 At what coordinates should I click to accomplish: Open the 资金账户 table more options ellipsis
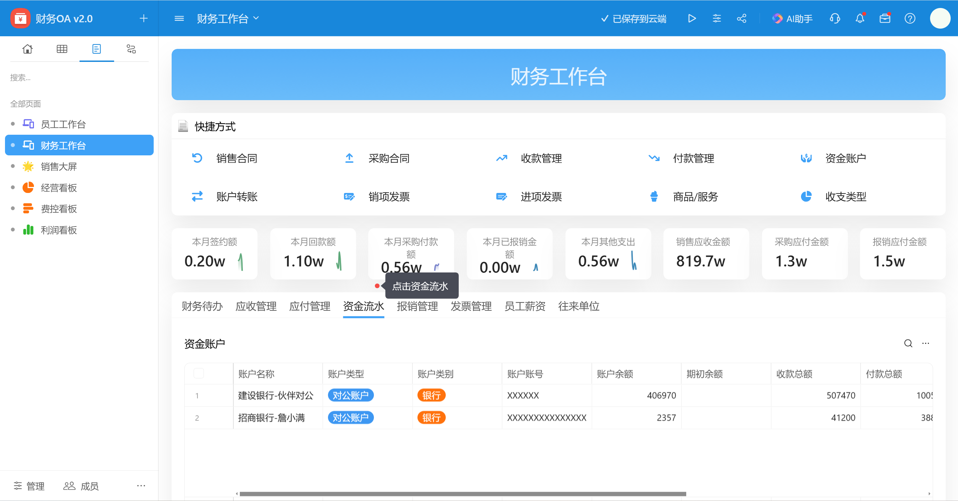[926, 343]
